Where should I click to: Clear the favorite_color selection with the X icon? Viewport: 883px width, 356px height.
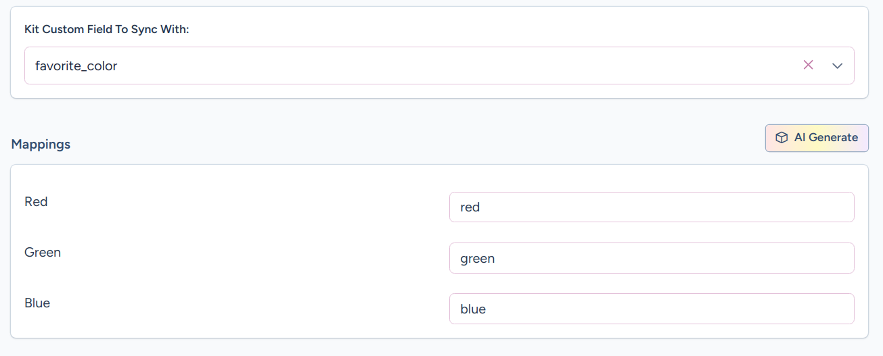808,66
